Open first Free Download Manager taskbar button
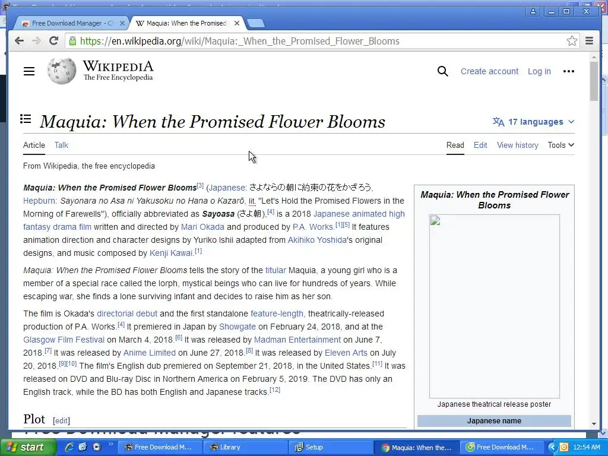The width and height of the screenshot is (608, 456). point(160,448)
